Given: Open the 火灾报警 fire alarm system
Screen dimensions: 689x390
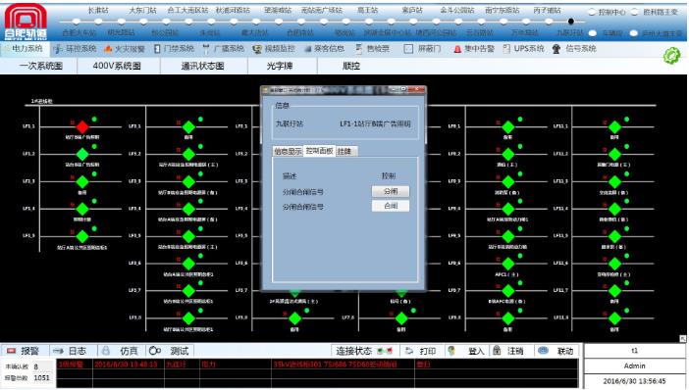Looking at the screenshot, I should pyautogui.click(x=125, y=49).
